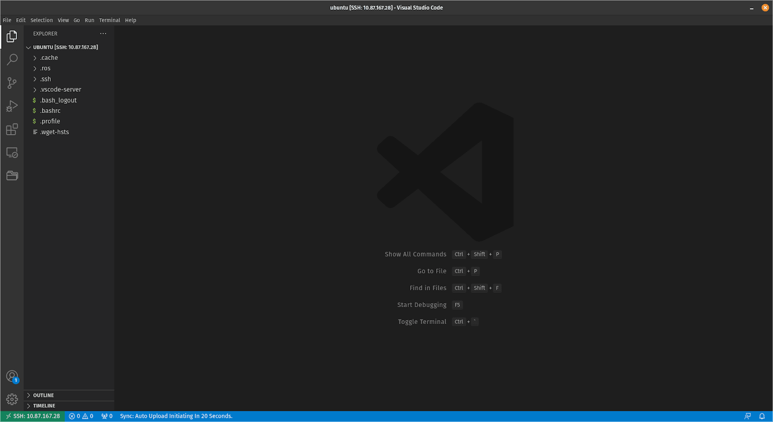Click the Show All Commands label
Screen dimensions: 773x422
pyautogui.click(x=415, y=254)
